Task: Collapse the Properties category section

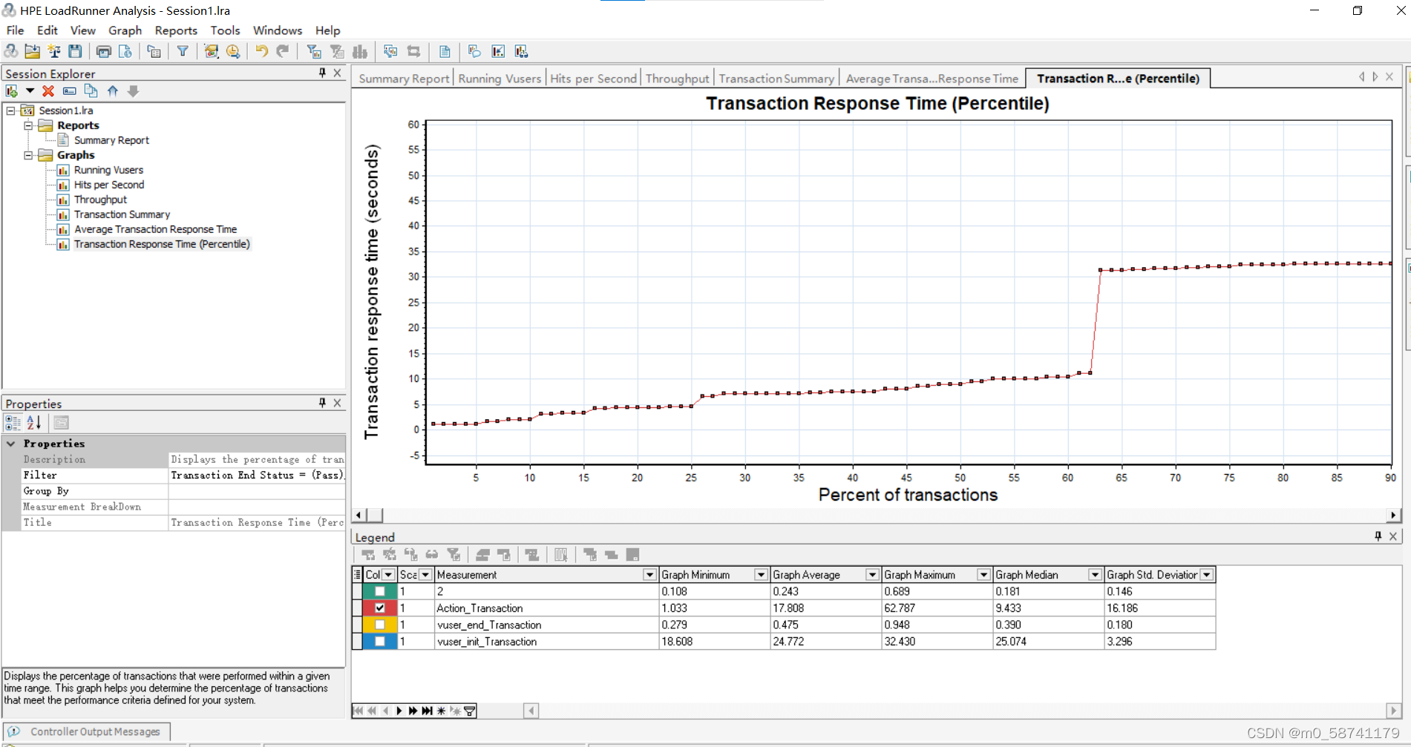Action: click(x=11, y=444)
